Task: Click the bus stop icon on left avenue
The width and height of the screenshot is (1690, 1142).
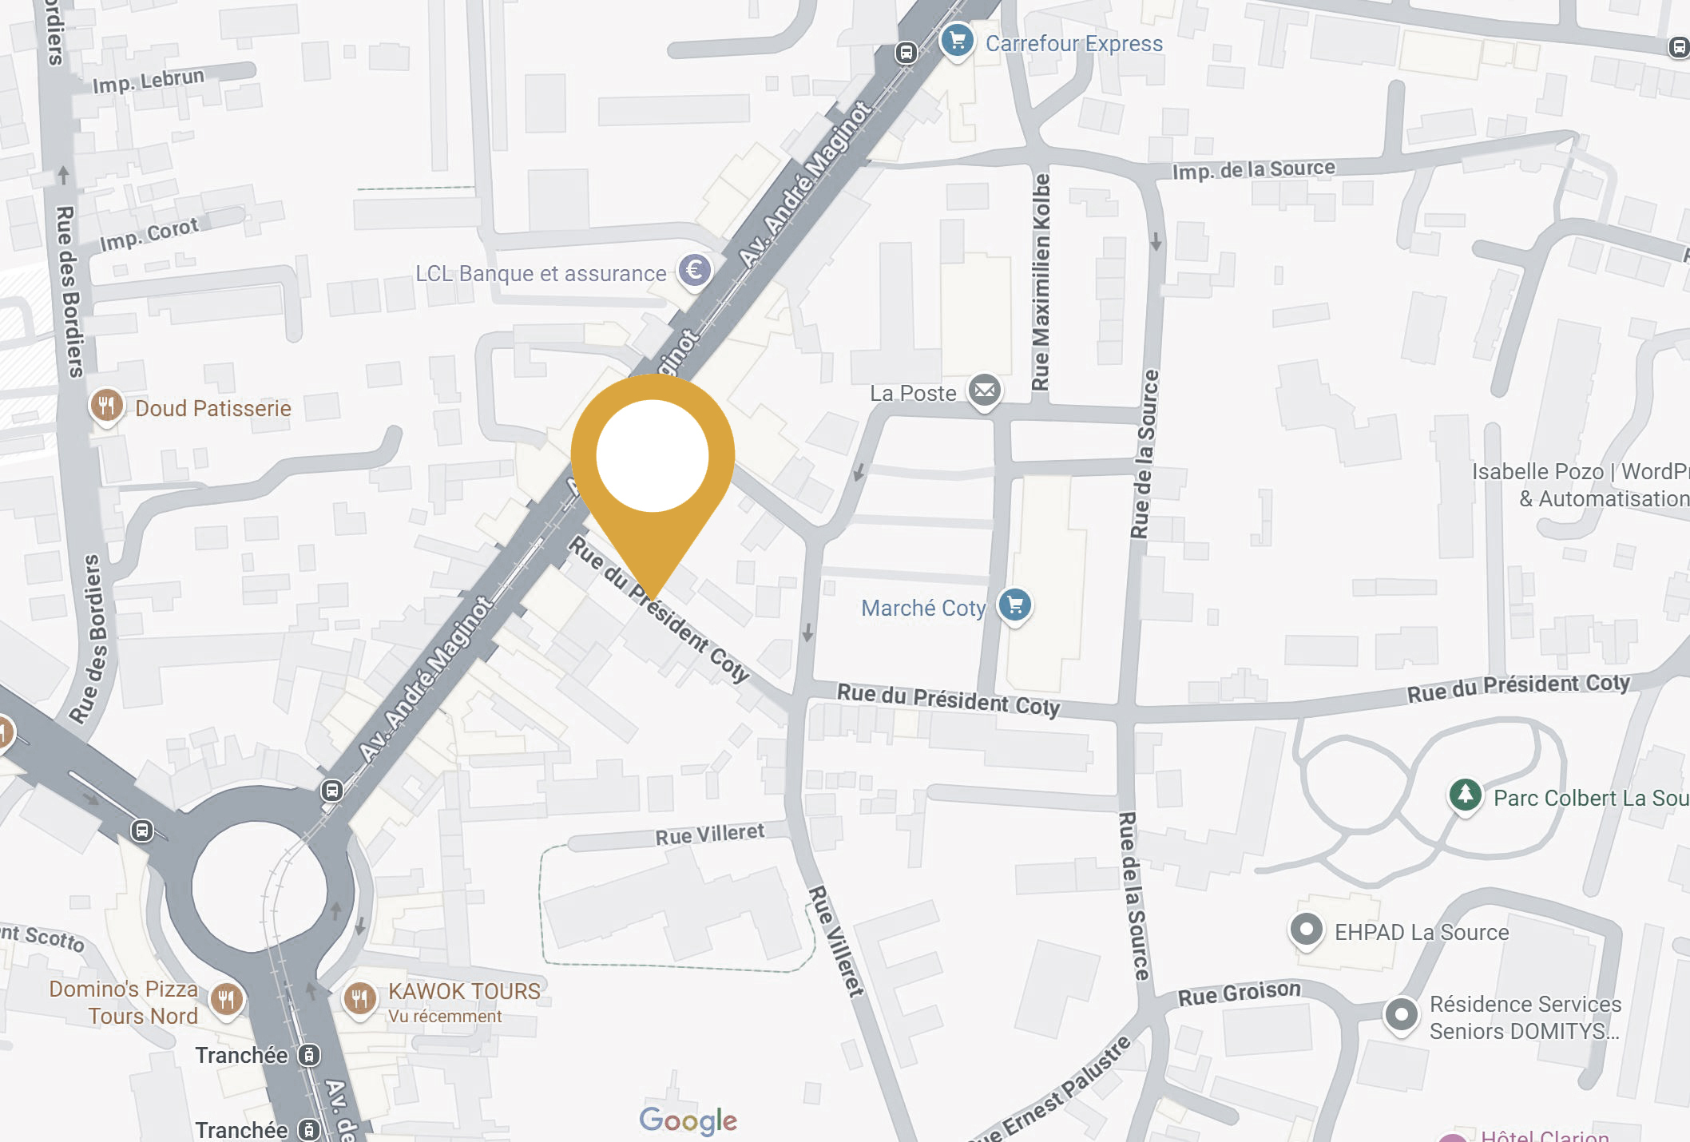Action: (142, 831)
